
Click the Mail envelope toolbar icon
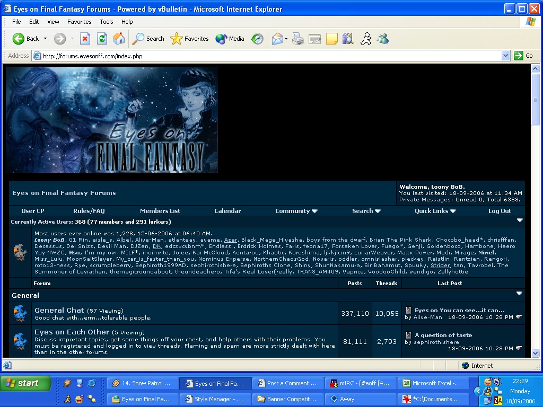[277, 39]
